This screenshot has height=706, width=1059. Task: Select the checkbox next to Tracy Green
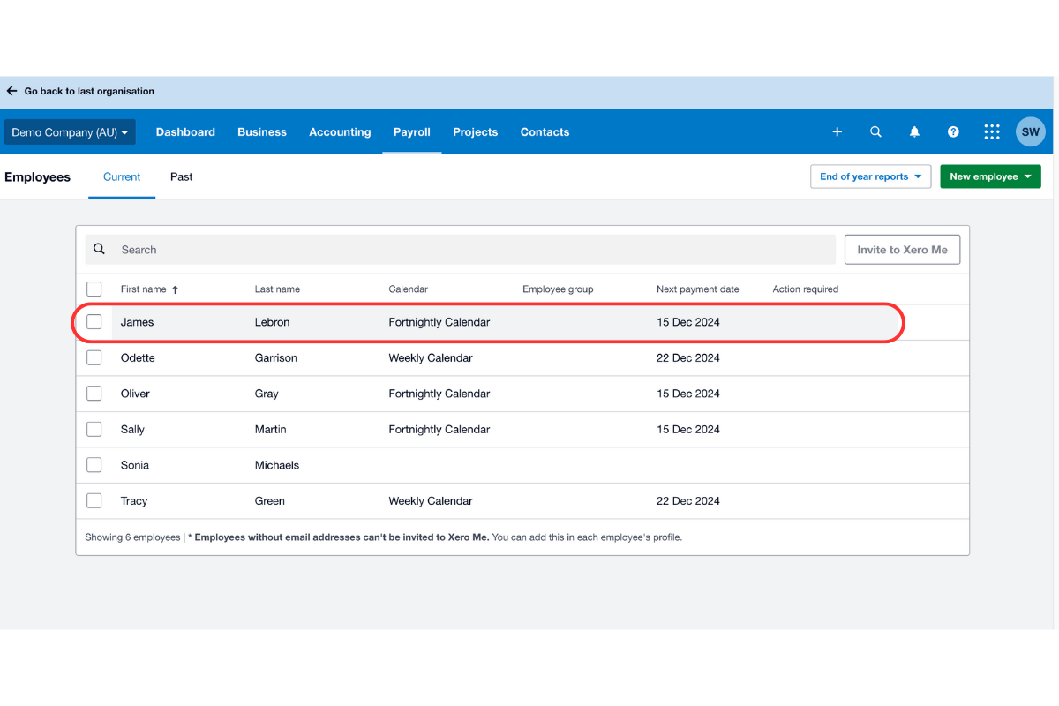pyautogui.click(x=94, y=500)
